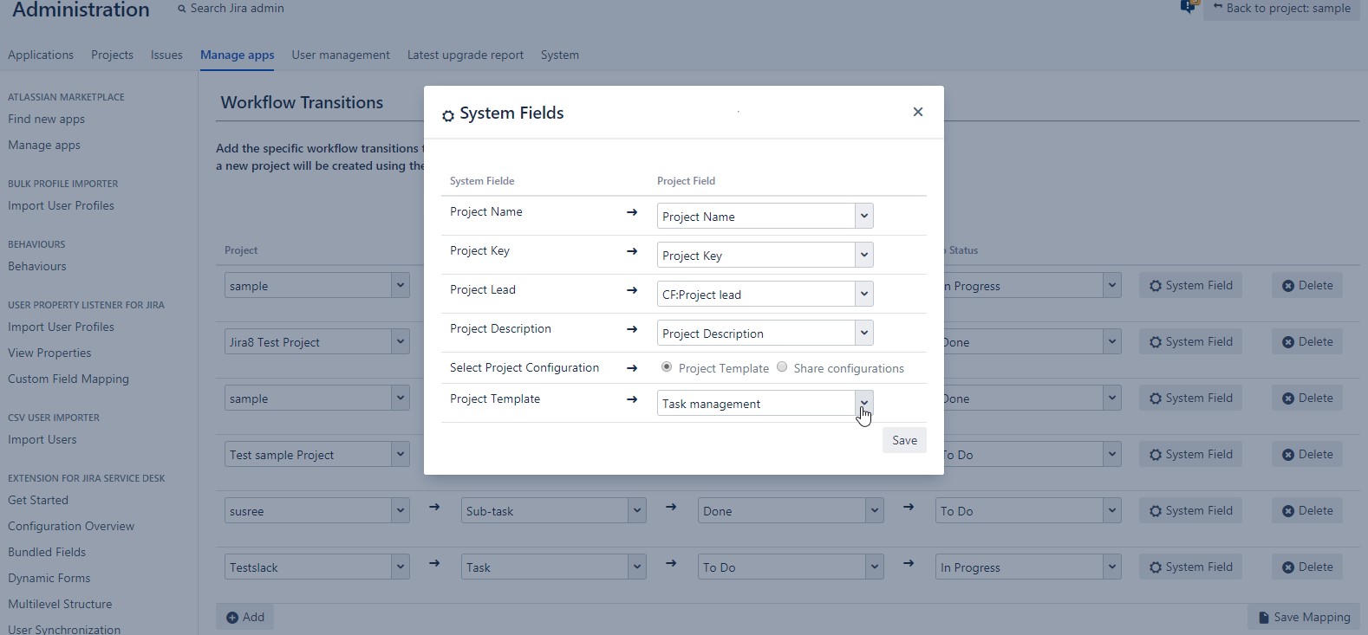Expand the Test sample Project dropdown

click(x=317, y=454)
